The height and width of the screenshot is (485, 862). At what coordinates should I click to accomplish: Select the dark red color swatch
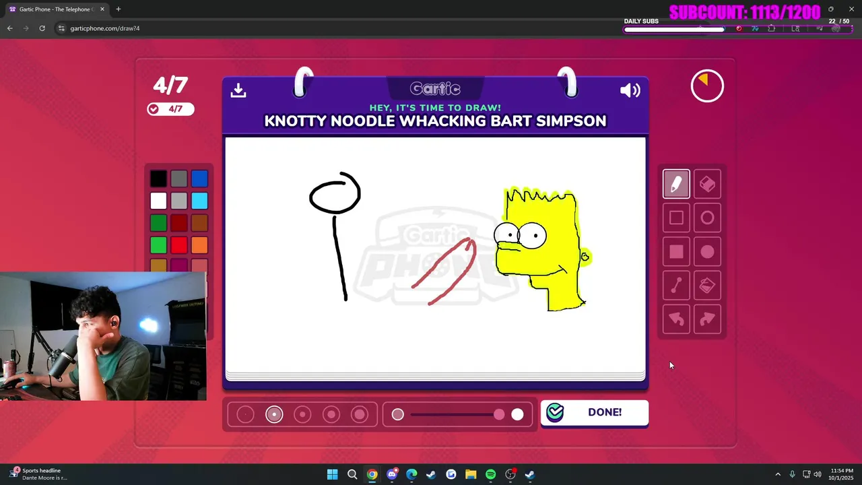[178, 223]
